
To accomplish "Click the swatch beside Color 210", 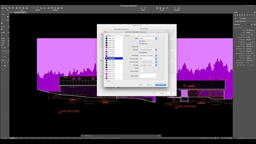I will 106,69.
